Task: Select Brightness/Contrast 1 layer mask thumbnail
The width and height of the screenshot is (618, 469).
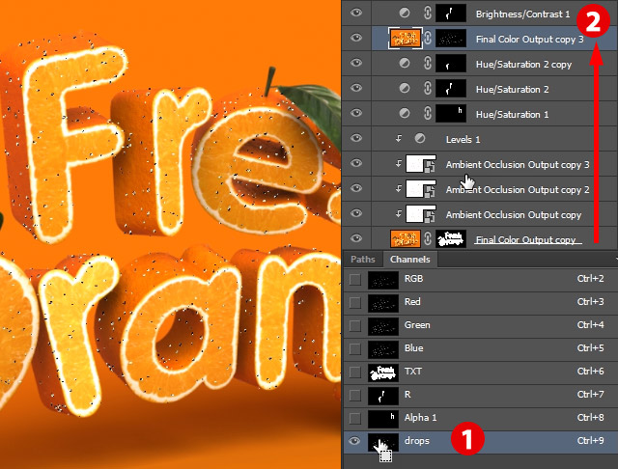Action: (451, 13)
